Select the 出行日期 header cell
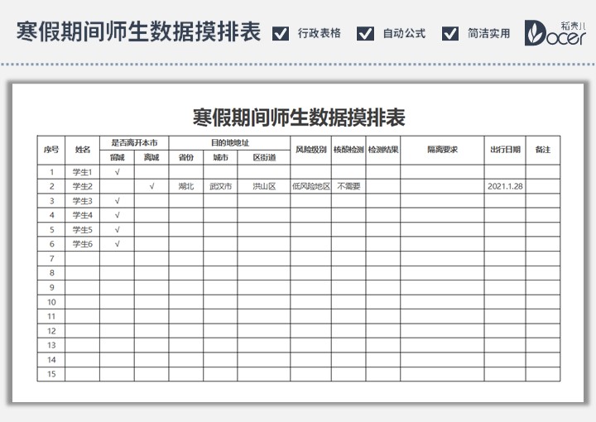 coord(505,150)
